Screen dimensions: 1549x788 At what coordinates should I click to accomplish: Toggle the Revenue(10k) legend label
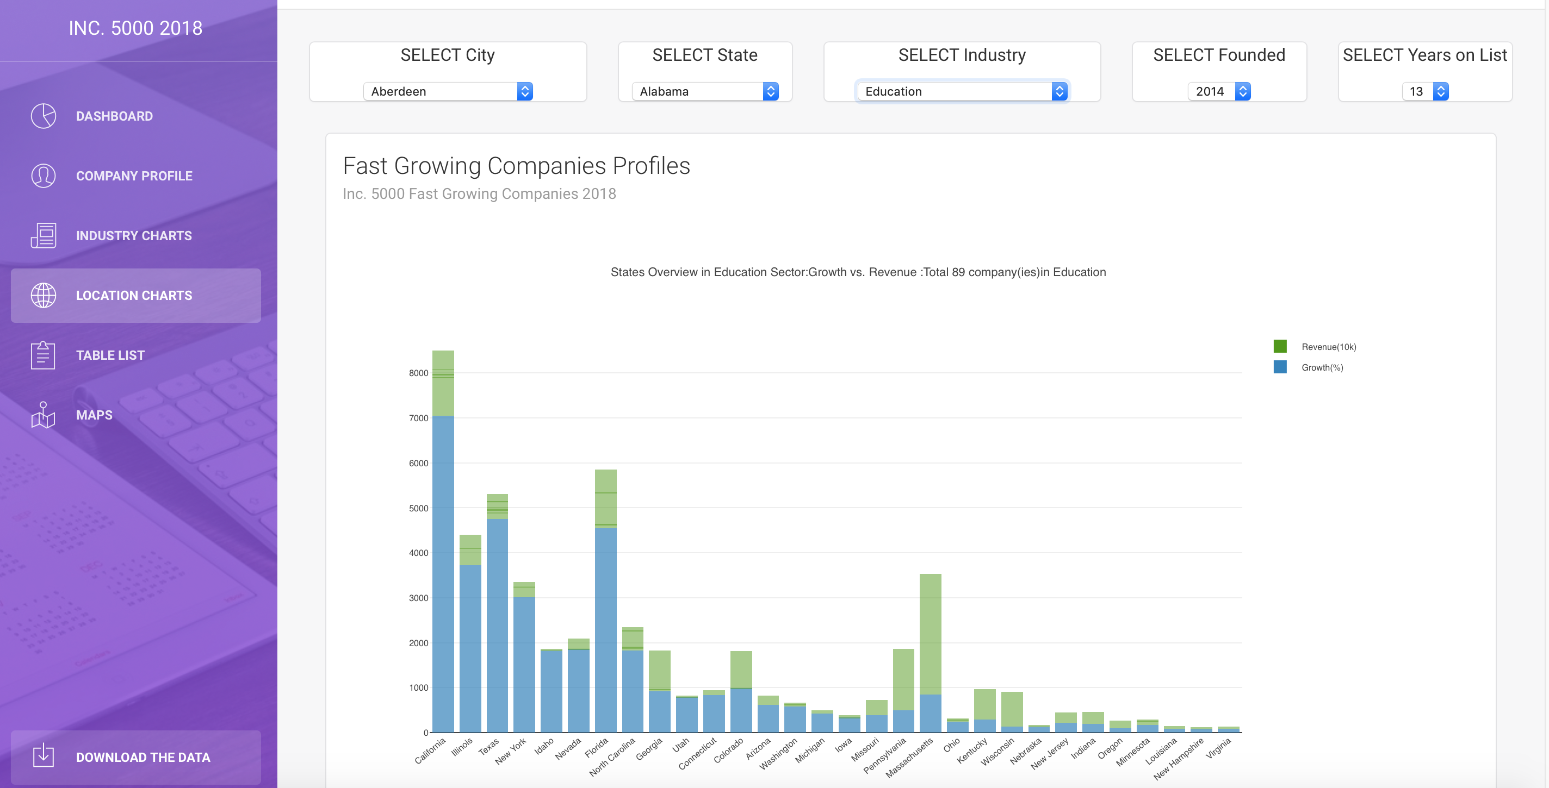1329,347
